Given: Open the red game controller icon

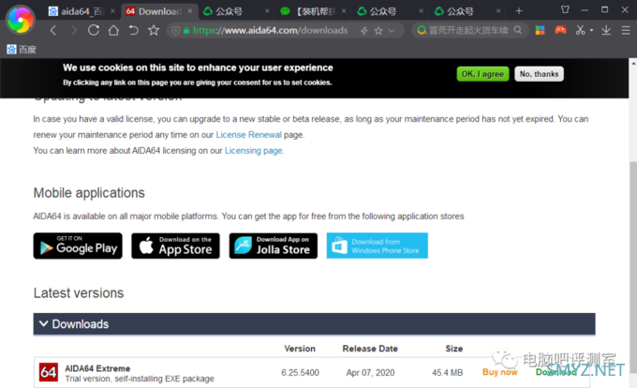Looking at the screenshot, I should [560, 30].
